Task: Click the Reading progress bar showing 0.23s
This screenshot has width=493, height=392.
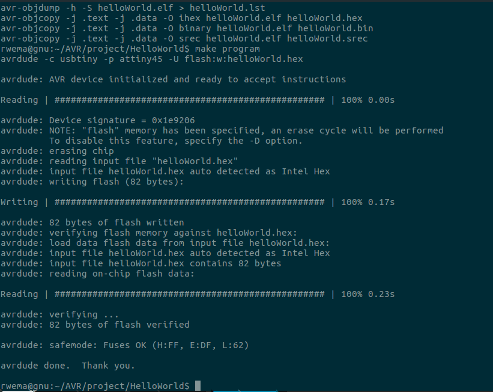Action: 190,294
